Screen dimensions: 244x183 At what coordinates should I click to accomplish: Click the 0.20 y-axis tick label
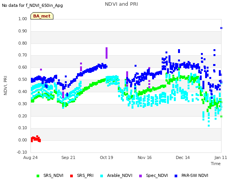tap(23, 116)
